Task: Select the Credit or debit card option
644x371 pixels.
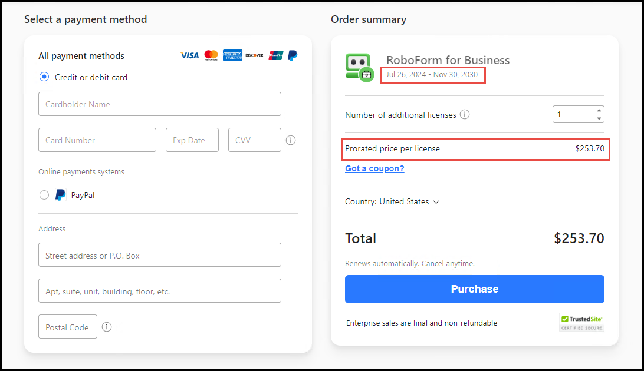Action: pos(44,77)
